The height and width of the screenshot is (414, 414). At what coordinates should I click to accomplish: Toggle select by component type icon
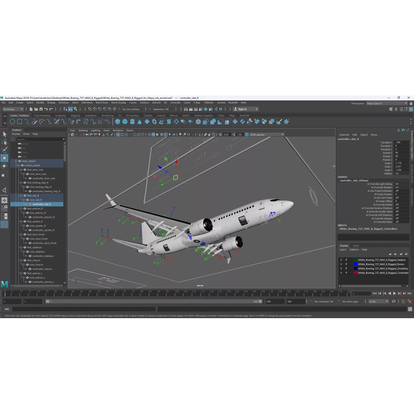tap(75, 109)
